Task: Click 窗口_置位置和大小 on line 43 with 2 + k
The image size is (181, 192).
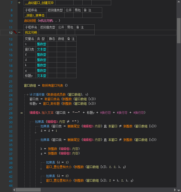Action: [59, 181]
